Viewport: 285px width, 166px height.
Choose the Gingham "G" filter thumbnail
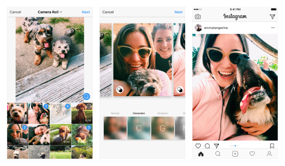click(x=163, y=128)
